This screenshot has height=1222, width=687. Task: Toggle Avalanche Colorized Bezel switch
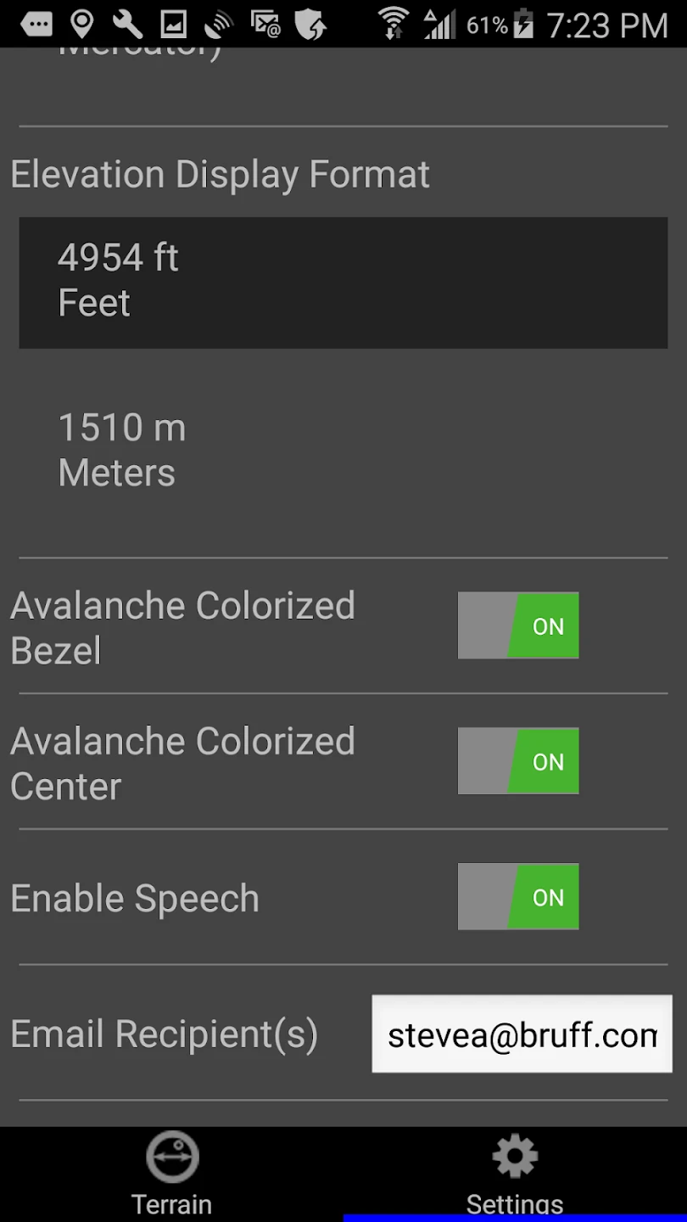click(x=518, y=625)
